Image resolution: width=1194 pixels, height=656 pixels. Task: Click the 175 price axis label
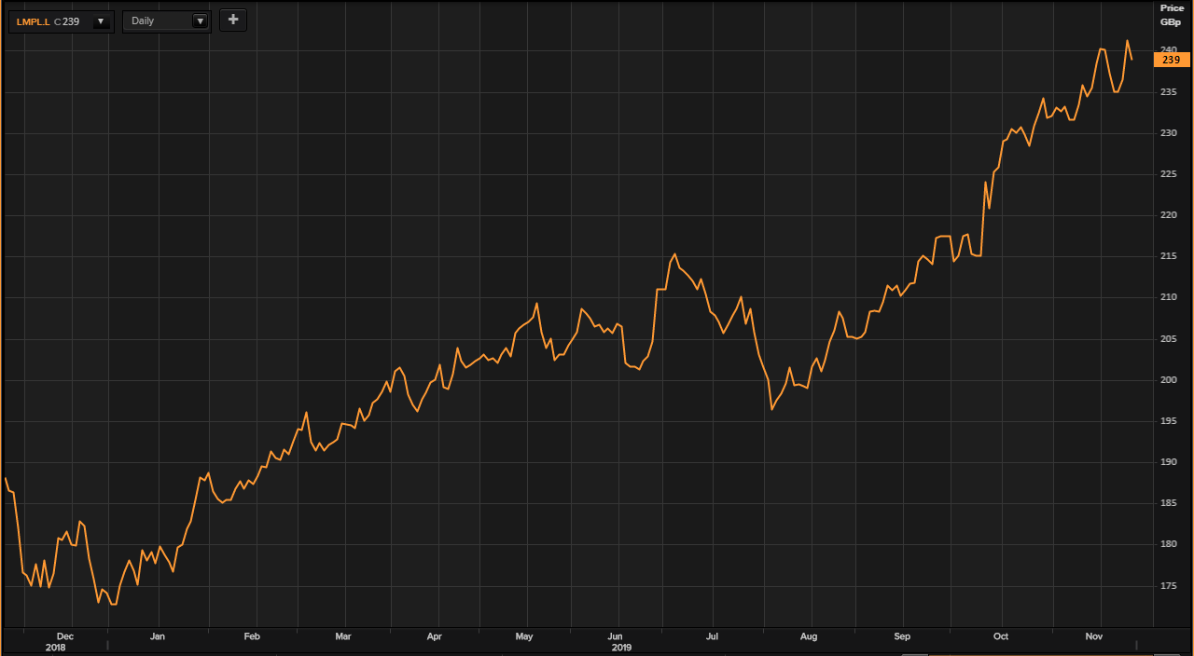click(x=1169, y=586)
